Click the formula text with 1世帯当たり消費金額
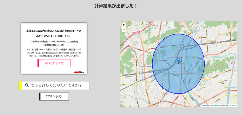This screenshot has width=243, height=115. [x=54, y=43]
